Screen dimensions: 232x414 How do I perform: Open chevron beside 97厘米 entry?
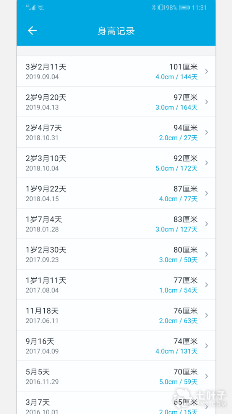(206, 102)
